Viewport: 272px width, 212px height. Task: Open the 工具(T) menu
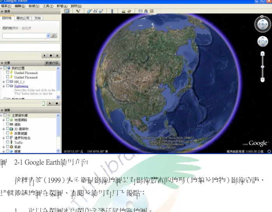click(x=48, y=6)
